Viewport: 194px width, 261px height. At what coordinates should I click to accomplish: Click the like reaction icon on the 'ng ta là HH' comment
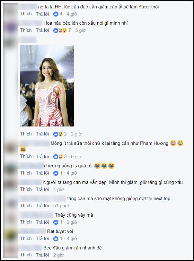pos(56,14)
